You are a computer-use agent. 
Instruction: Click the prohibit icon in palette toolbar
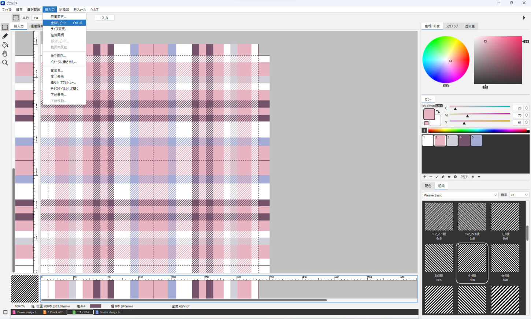pos(455,177)
